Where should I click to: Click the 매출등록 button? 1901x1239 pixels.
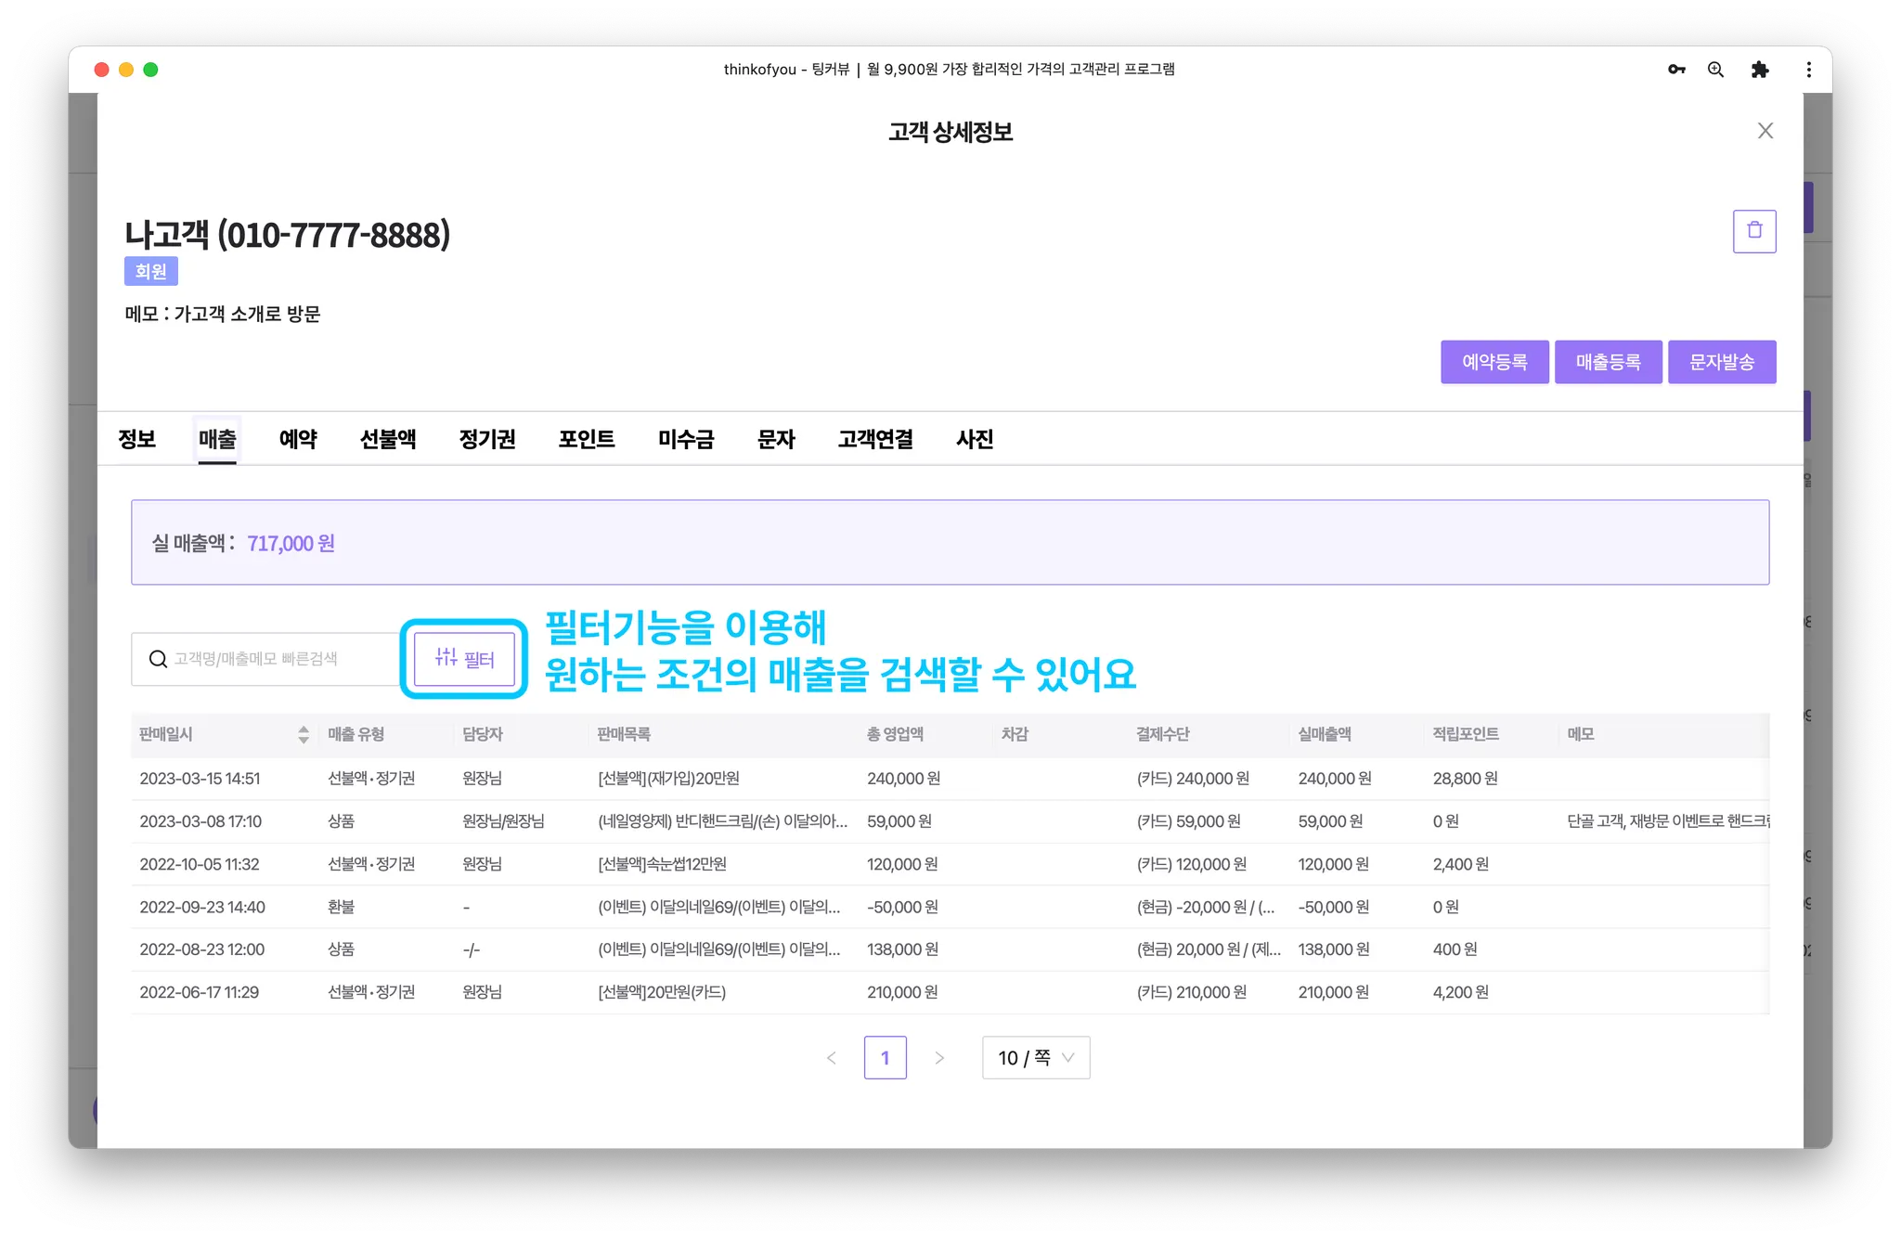[1608, 362]
